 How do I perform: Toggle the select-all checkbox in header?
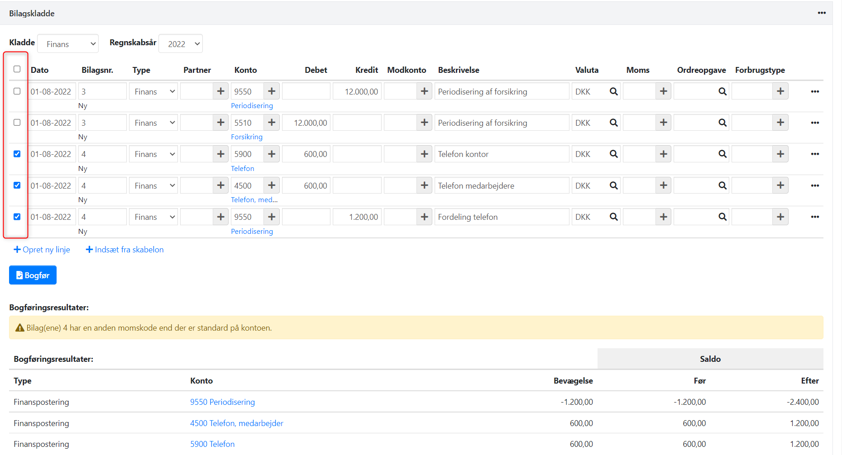point(17,69)
